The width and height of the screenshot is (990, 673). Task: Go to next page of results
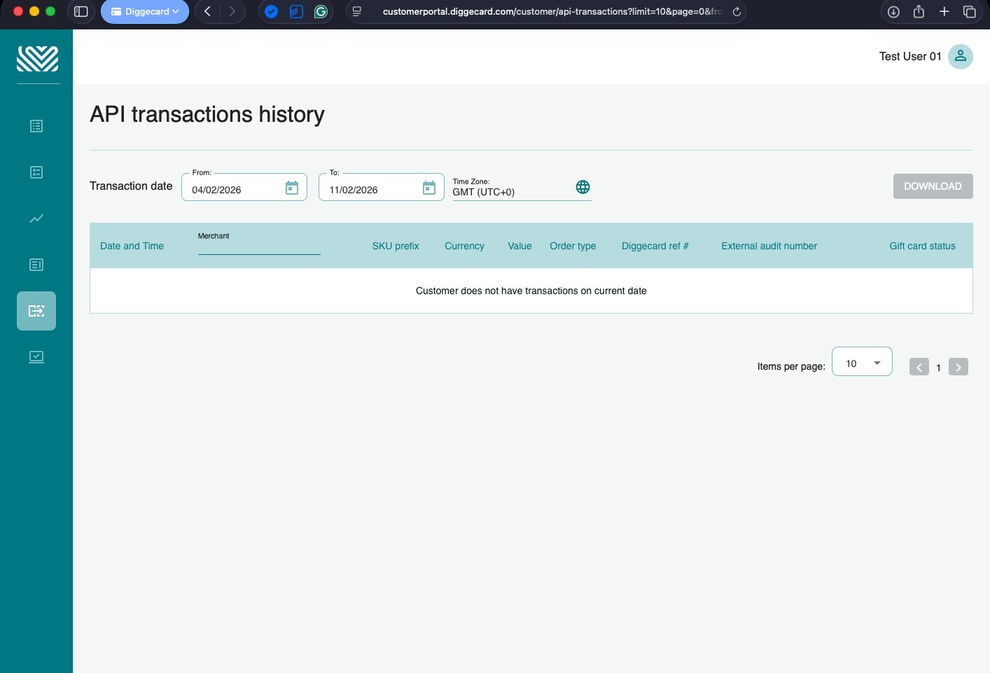click(958, 367)
